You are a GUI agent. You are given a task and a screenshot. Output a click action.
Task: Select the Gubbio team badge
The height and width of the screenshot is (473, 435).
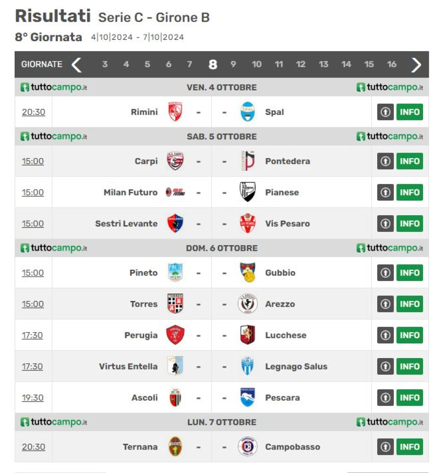pyautogui.click(x=248, y=272)
